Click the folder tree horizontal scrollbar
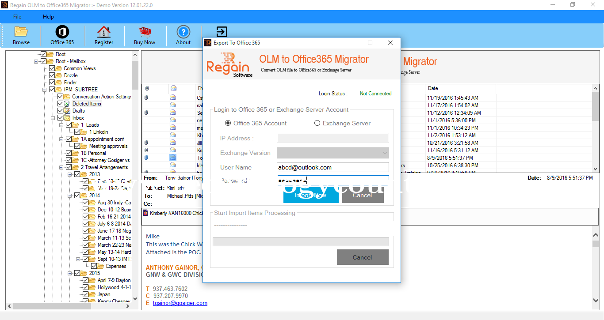The width and height of the screenshot is (604, 320). click(69, 306)
